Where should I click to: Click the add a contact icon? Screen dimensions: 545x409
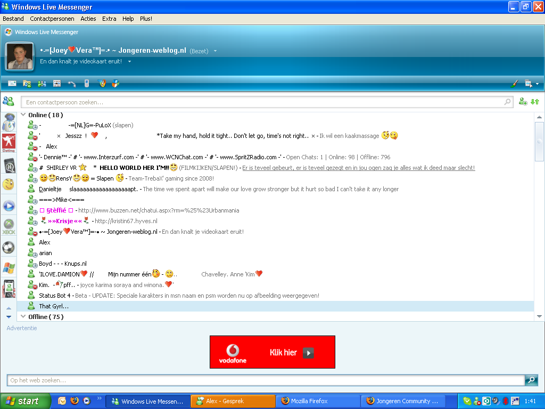[523, 101]
